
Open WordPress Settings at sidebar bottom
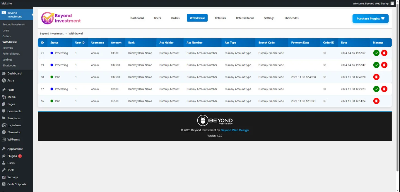click(x=13, y=177)
